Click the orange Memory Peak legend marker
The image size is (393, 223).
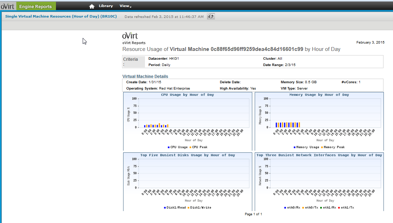pyautogui.click(x=322, y=147)
